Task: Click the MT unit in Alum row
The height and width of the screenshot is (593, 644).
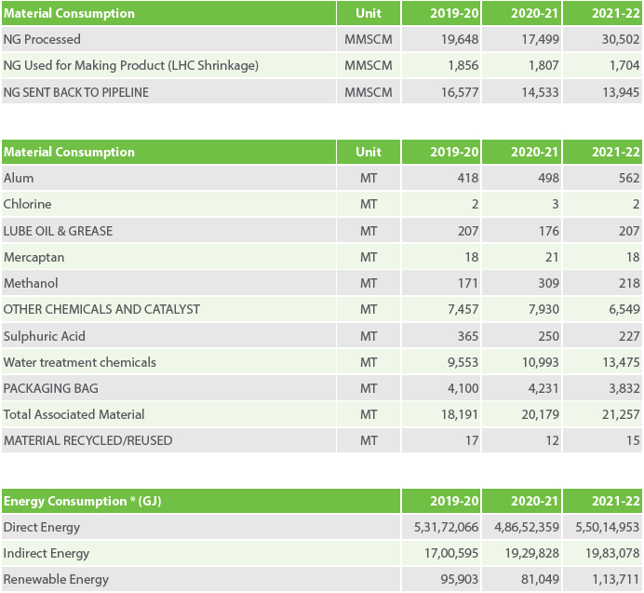Action: pos(369,178)
